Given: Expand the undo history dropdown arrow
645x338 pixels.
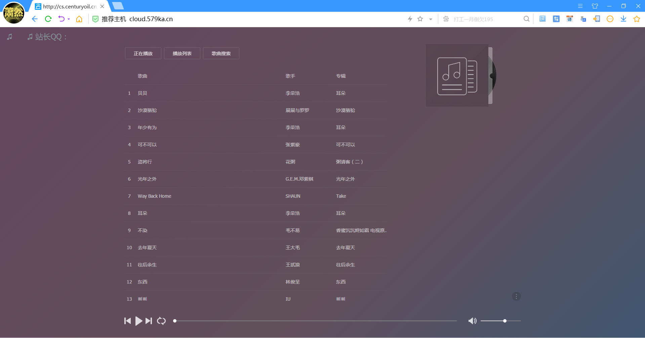Looking at the screenshot, I should coord(69,19).
